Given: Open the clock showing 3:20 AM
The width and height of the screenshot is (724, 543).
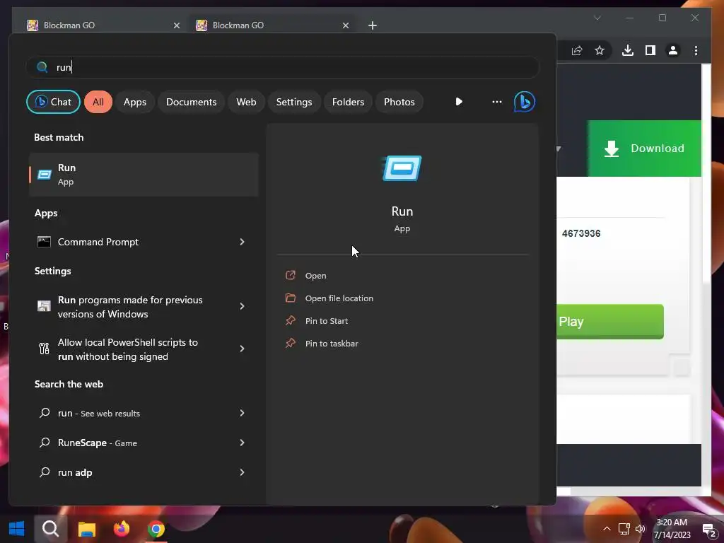Looking at the screenshot, I should pyautogui.click(x=672, y=529).
